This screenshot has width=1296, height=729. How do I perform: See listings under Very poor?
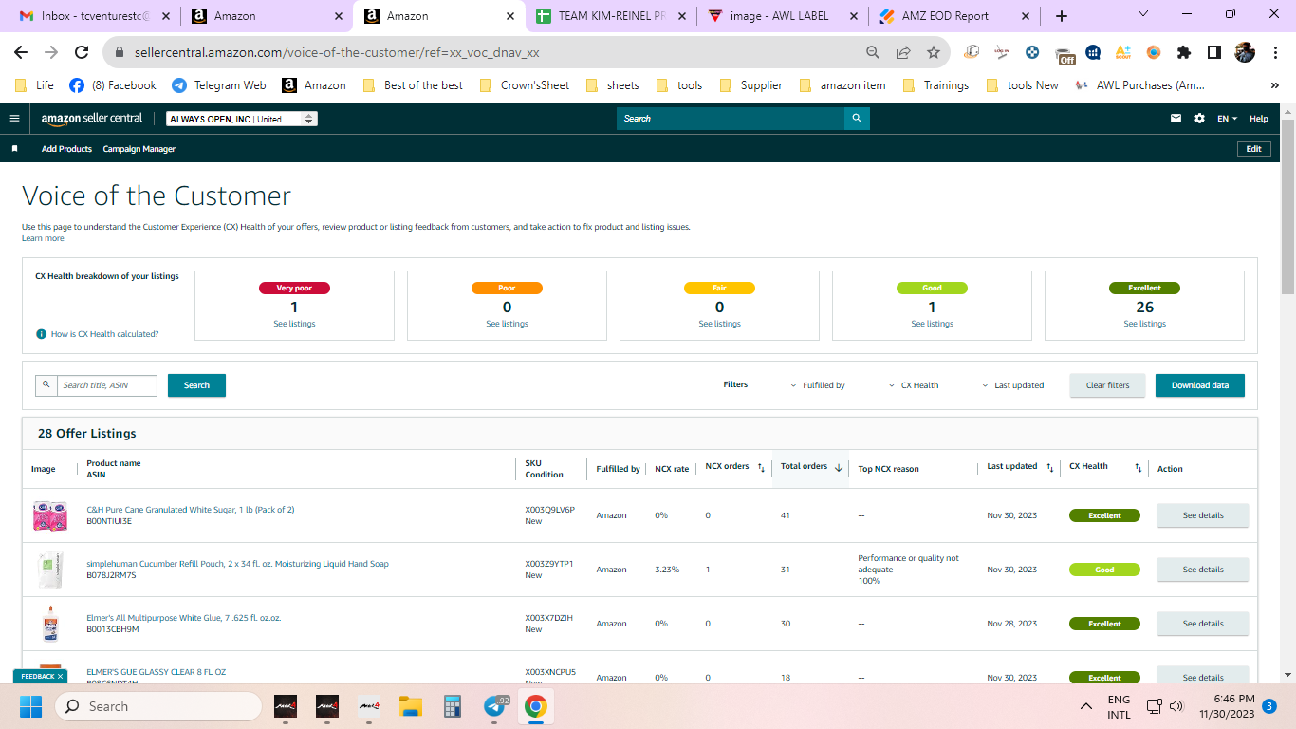coord(294,324)
